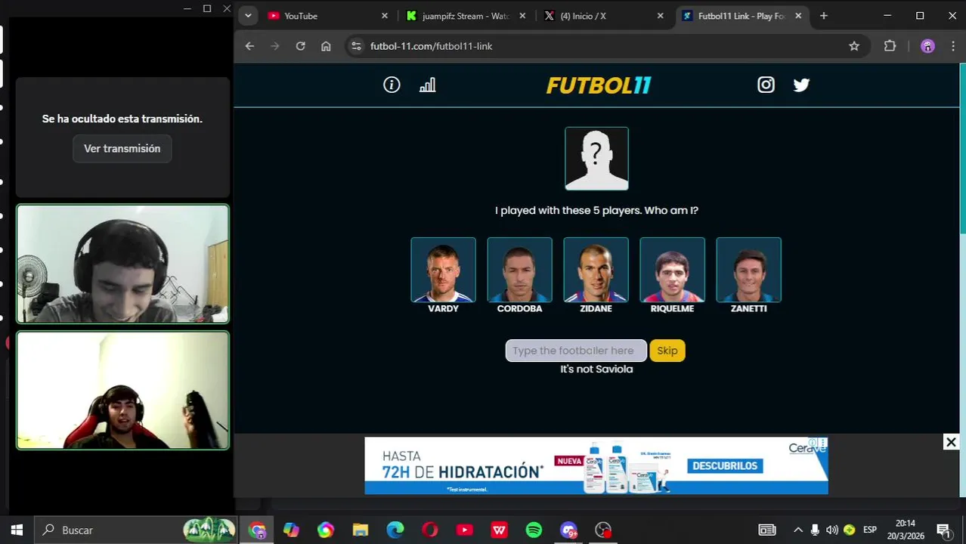966x544 pixels.
Task: Select the bottom webcam video tile
Action: [122, 391]
